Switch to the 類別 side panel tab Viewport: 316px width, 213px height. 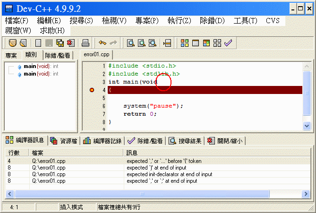31,55
